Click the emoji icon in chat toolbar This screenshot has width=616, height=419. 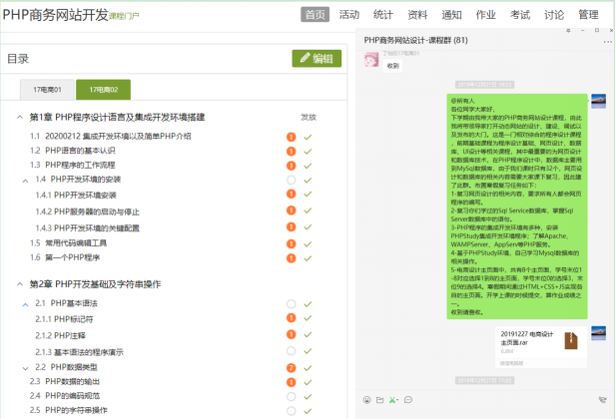tap(366, 400)
